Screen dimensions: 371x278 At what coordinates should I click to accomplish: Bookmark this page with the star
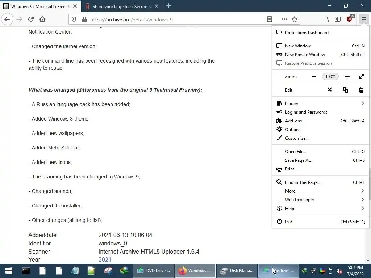tap(295, 20)
